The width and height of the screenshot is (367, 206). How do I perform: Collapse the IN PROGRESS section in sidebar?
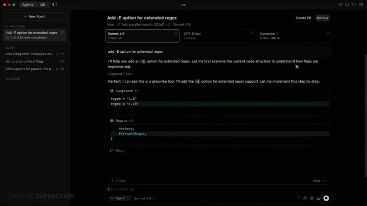(x=15, y=27)
